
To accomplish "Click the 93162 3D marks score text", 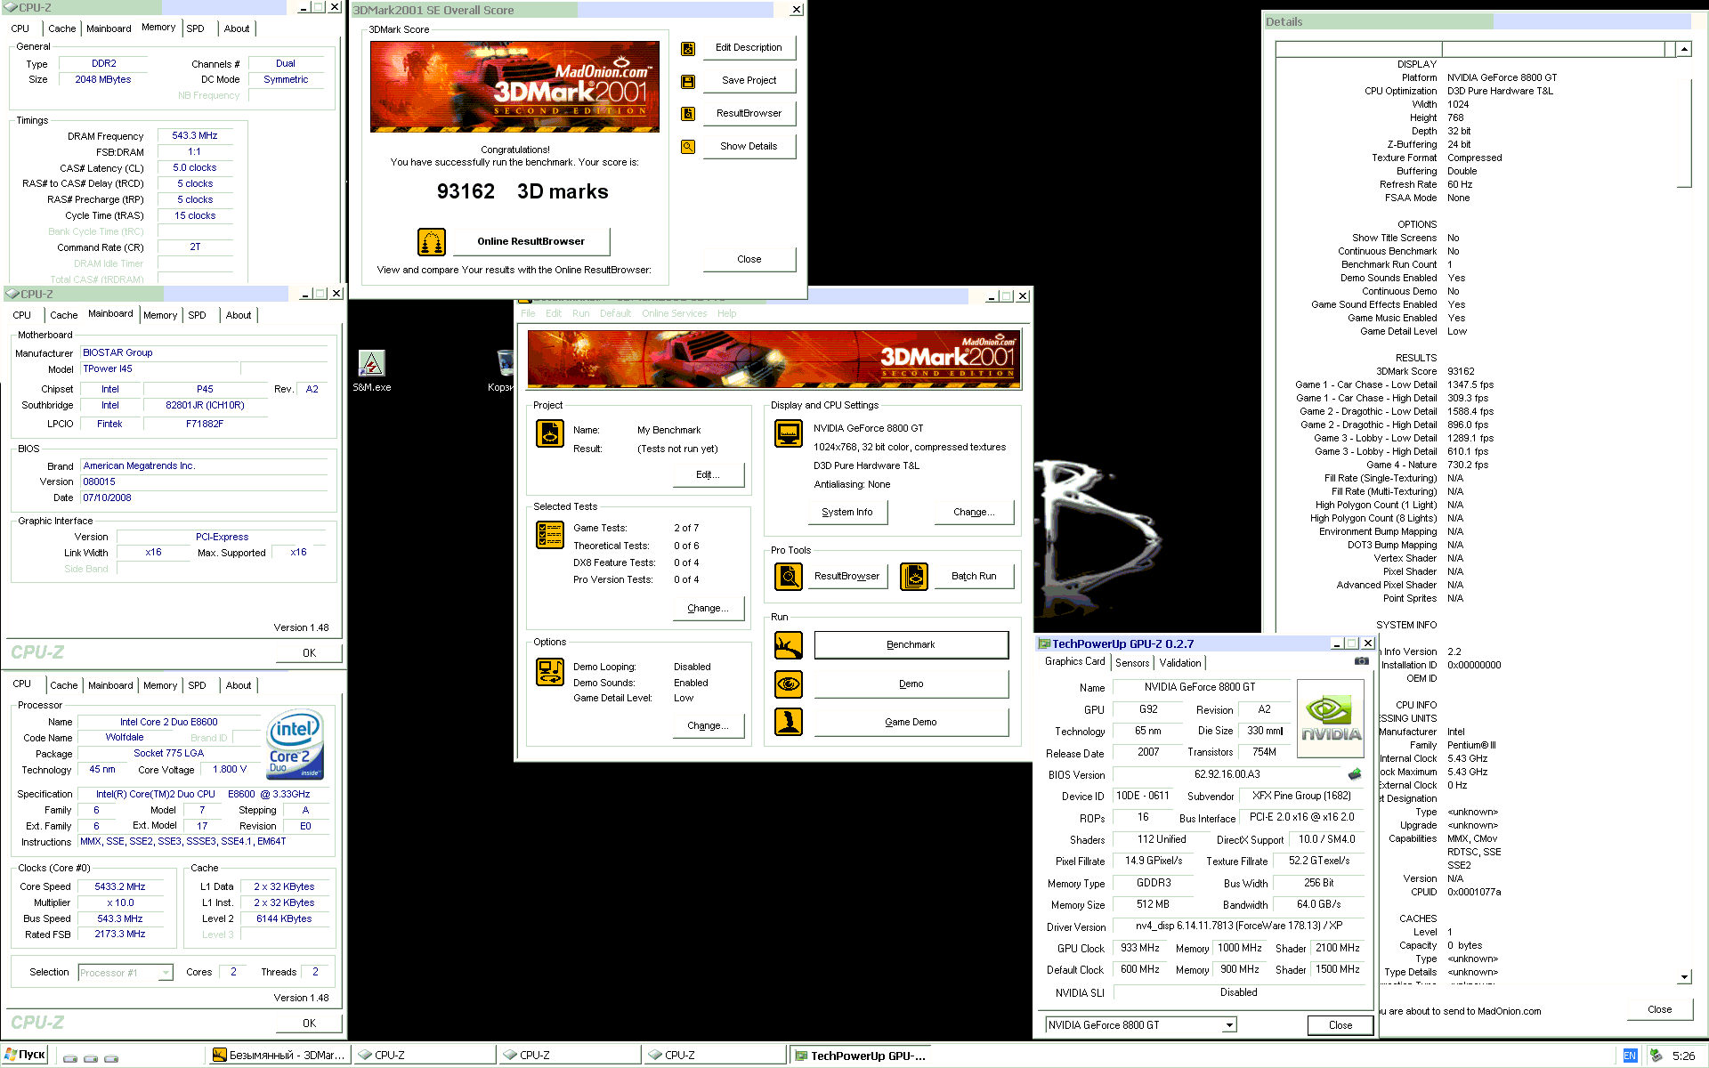I will [522, 191].
